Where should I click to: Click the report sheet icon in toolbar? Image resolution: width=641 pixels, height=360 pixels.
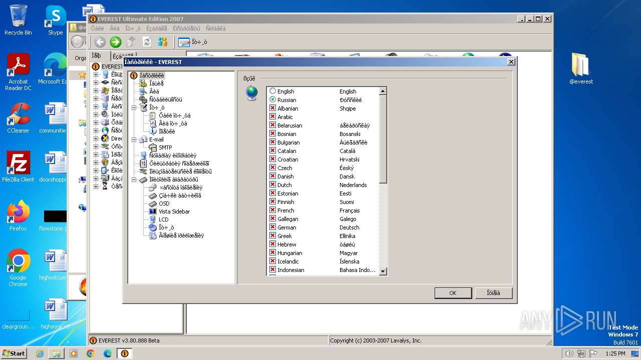184,42
